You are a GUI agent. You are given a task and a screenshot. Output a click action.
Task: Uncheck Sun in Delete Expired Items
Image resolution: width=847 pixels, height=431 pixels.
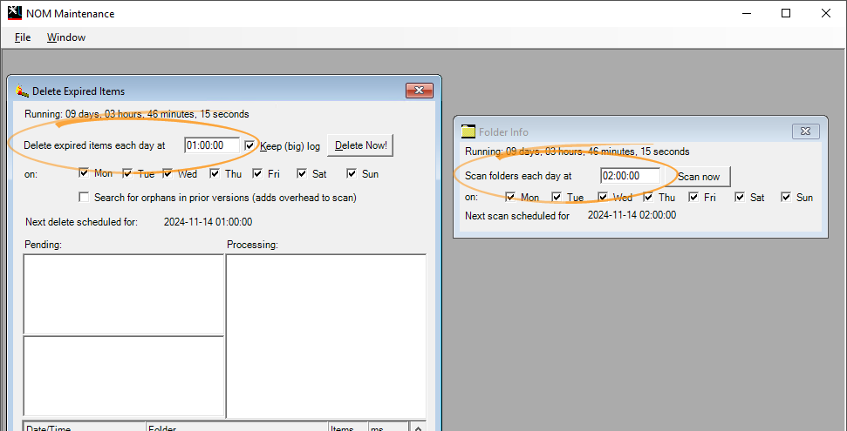point(352,173)
